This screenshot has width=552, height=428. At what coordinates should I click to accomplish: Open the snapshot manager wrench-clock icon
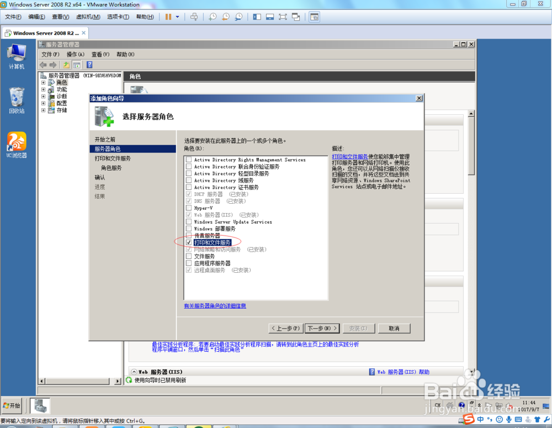(x=238, y=17)
